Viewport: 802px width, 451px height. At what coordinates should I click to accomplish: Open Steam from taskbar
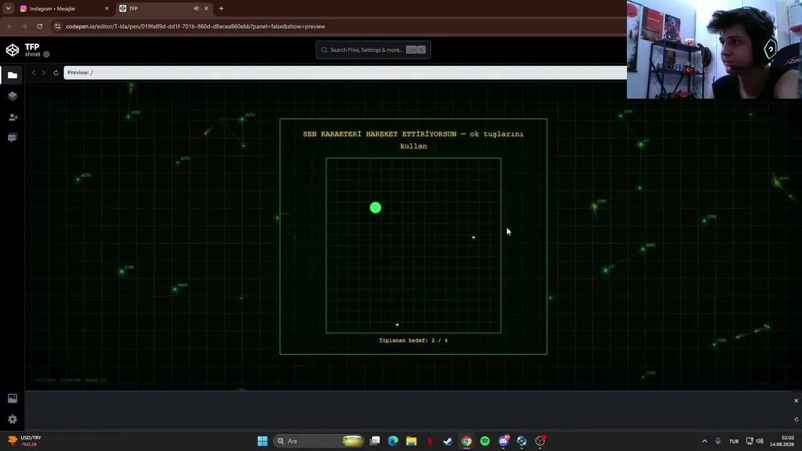click(x=448, y=441)
